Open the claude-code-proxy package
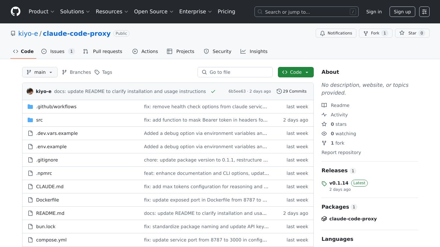 point(353,219)
